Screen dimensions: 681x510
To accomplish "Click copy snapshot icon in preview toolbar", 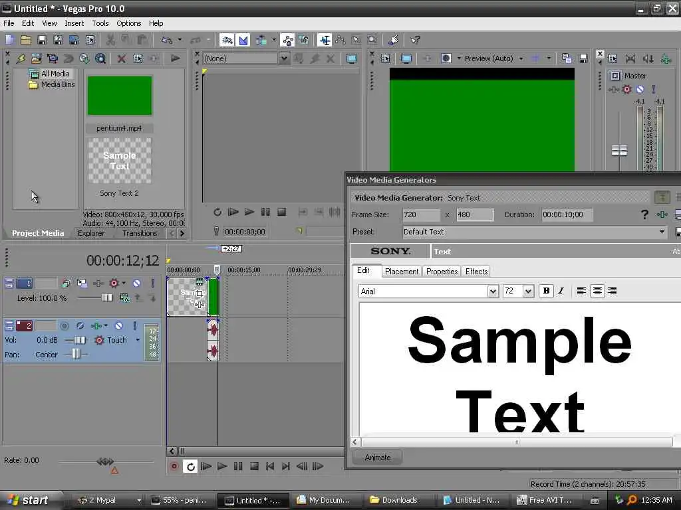I will pos(567,58).
